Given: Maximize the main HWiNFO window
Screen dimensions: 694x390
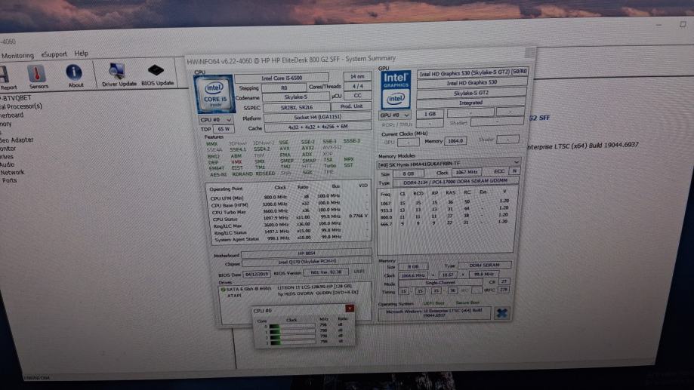Looking at the screenshot, I should tap(683, 24).
